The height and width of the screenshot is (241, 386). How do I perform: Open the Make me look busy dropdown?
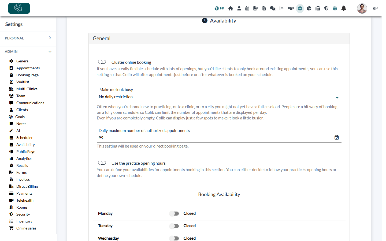pos(219,97)
